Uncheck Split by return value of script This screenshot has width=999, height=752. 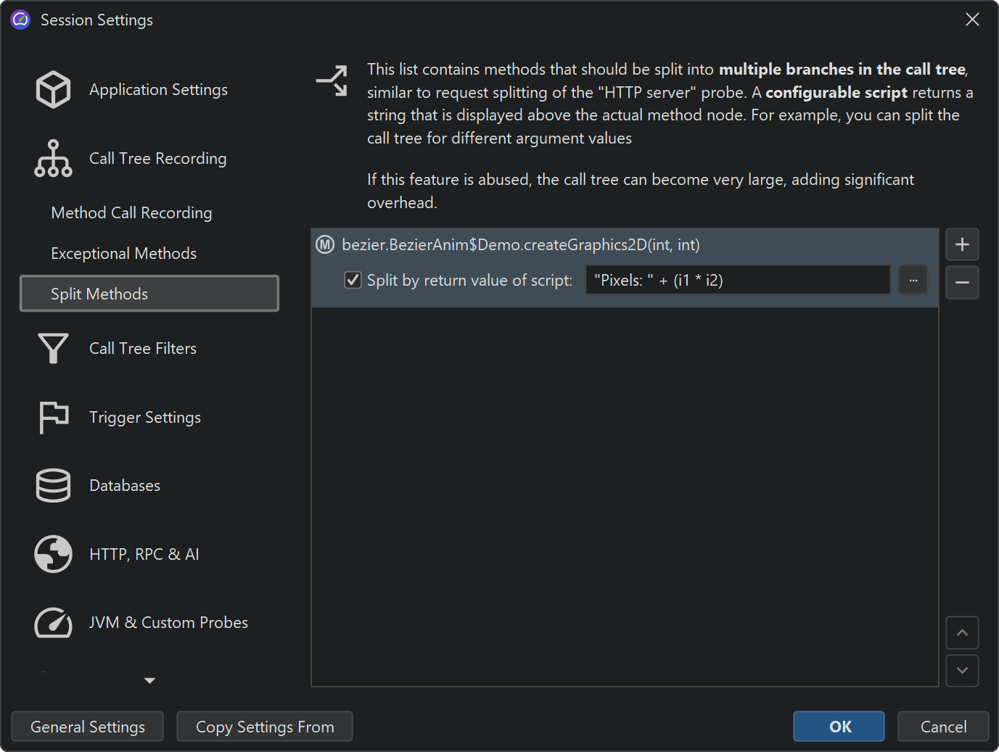(353, 280)
